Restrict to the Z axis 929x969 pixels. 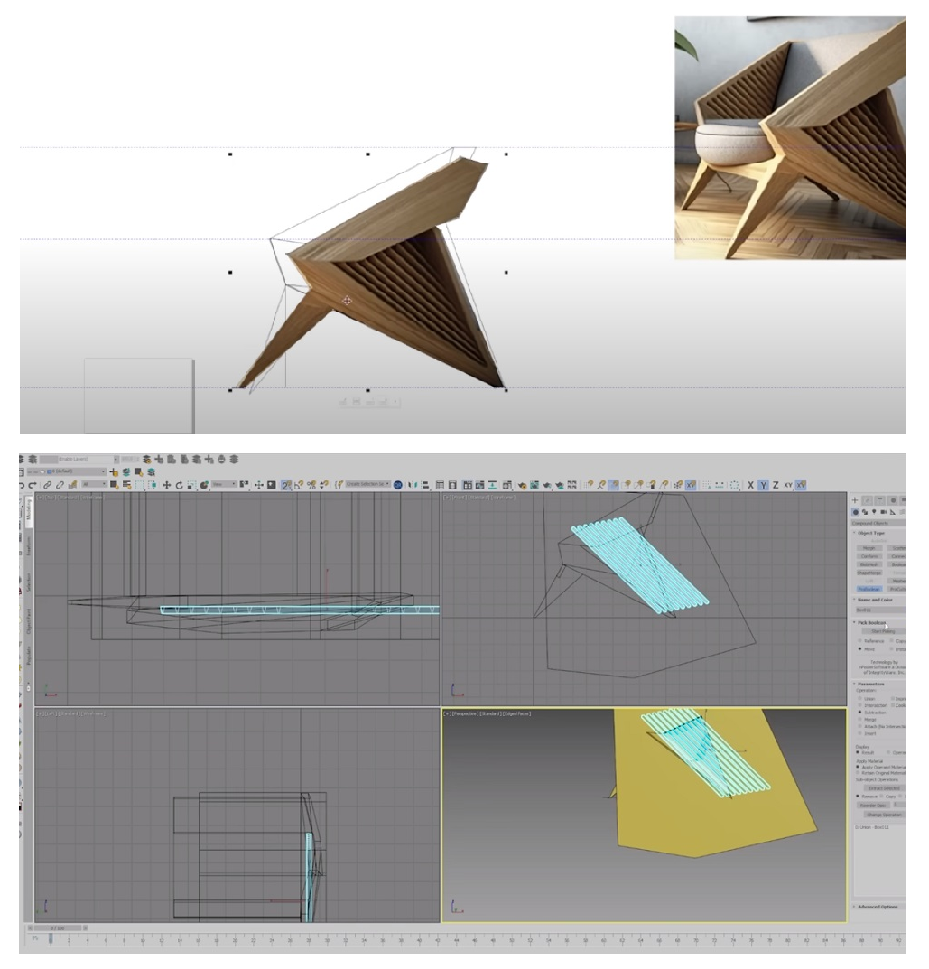coord(775,485)
